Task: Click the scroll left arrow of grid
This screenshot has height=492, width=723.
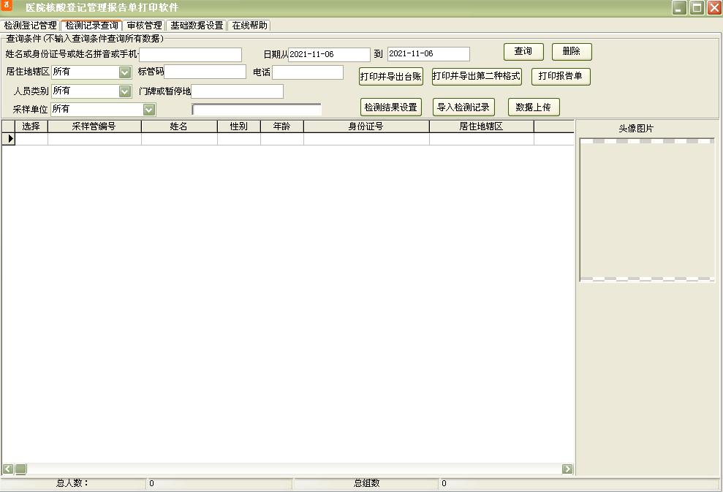Action: click(x=8, y=469)
